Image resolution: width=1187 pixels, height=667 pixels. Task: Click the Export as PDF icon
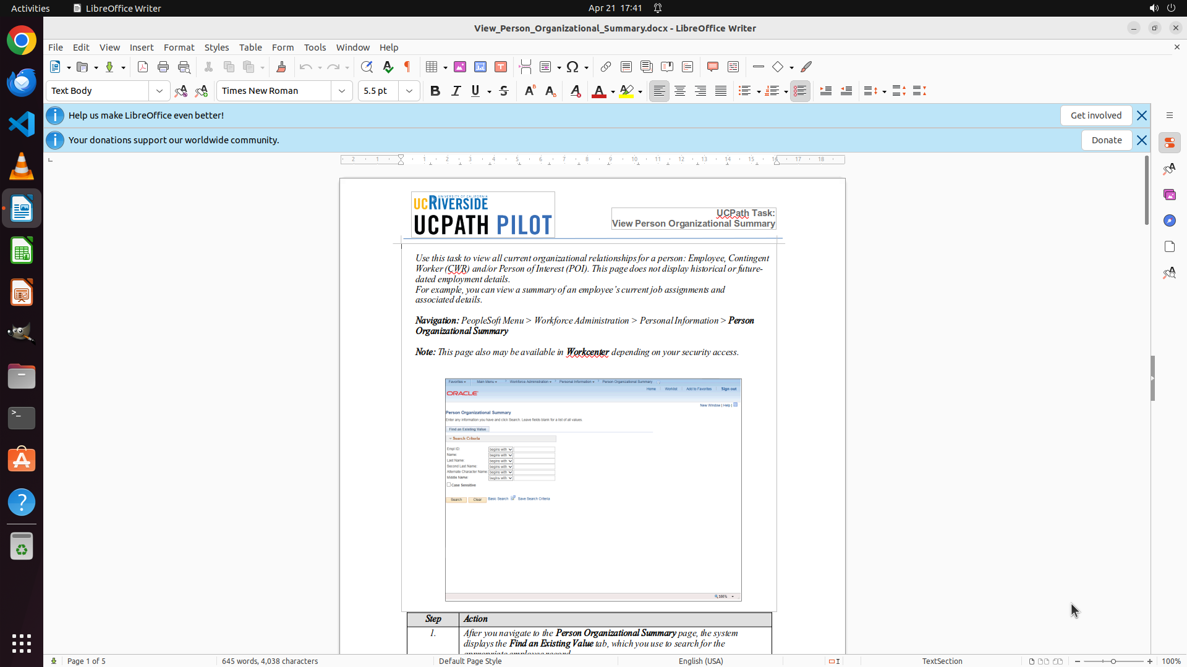143,67
